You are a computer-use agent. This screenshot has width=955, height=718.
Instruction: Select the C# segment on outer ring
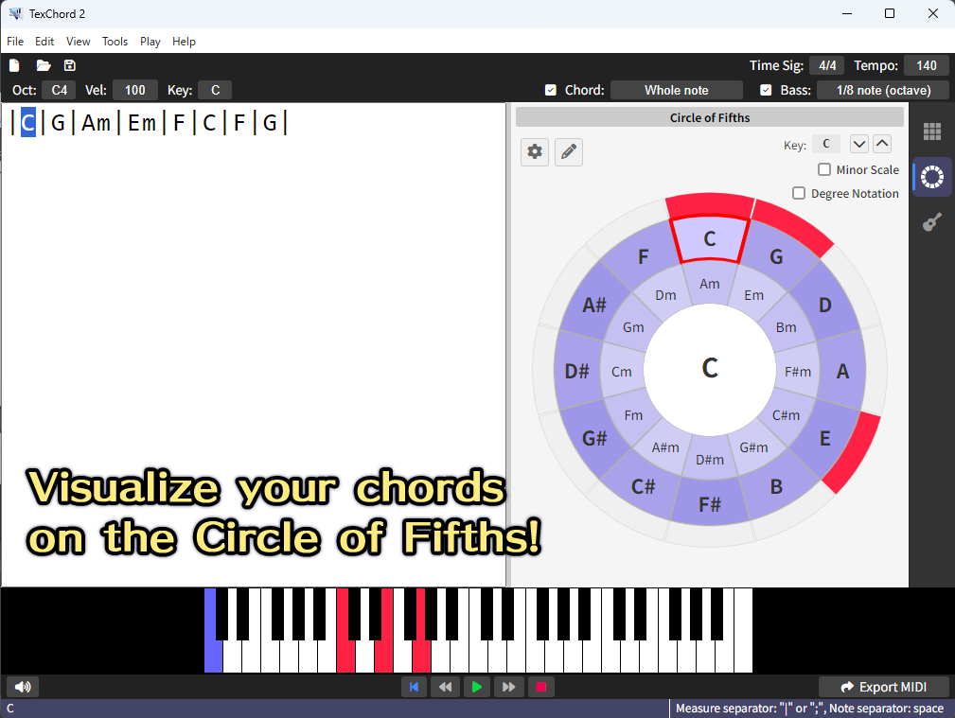click(x=644, y=487)
